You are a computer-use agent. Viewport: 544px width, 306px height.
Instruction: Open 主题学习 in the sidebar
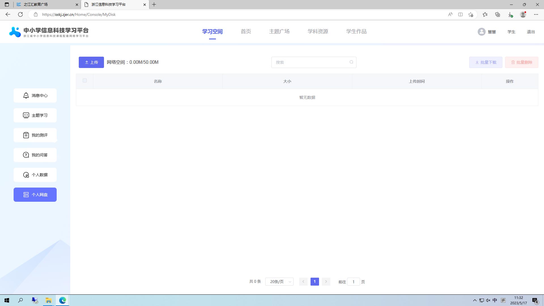35,115
